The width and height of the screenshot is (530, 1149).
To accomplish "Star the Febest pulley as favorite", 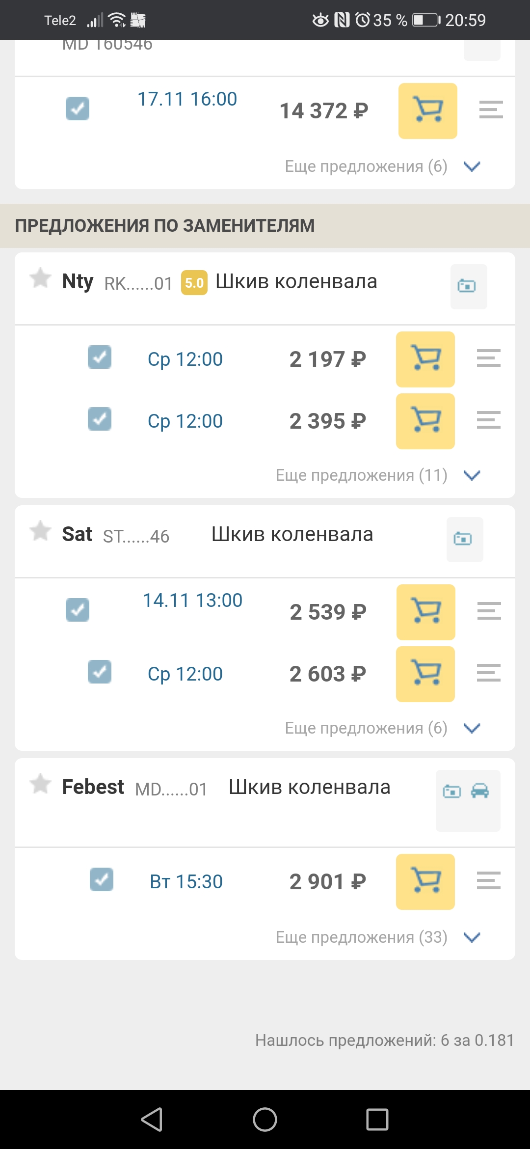I will coord(40,784).
